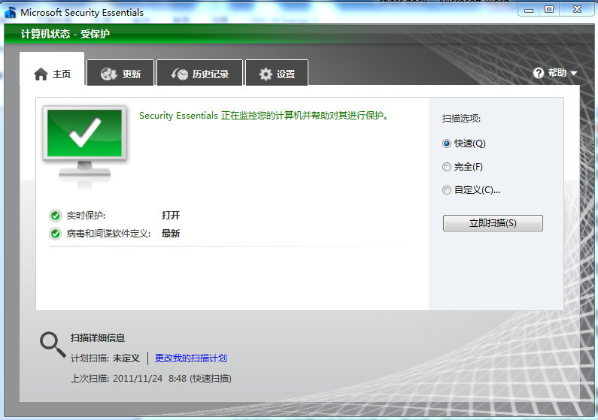
Task: Maximize the Security Essentials window
Action: click(x=549, y=10)
